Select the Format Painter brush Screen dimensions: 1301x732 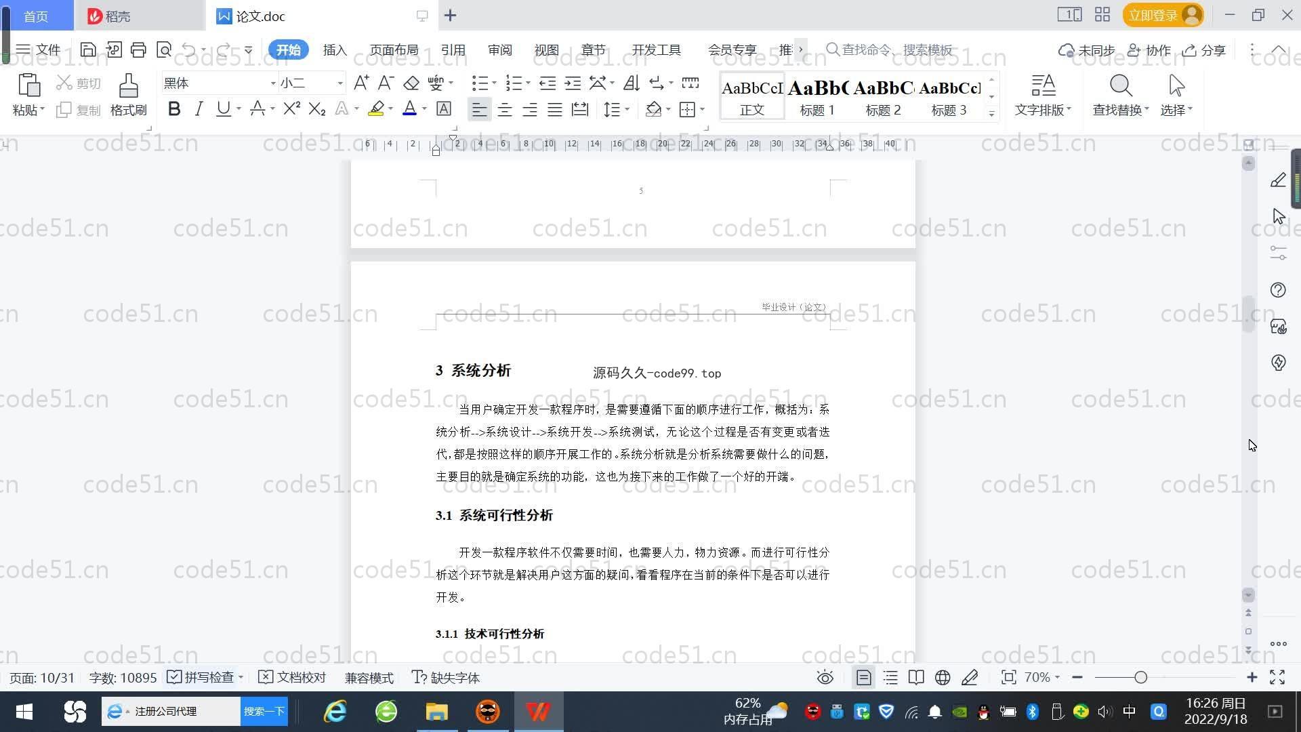(129, 86)
